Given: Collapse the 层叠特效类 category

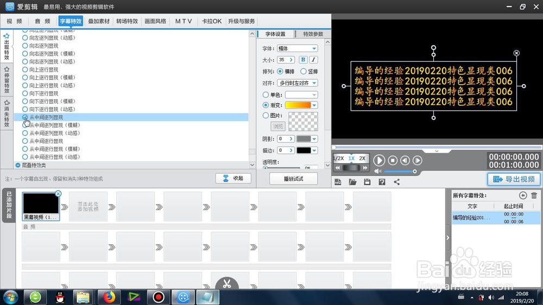Looking at the screenshot, I should click(18, 165).
